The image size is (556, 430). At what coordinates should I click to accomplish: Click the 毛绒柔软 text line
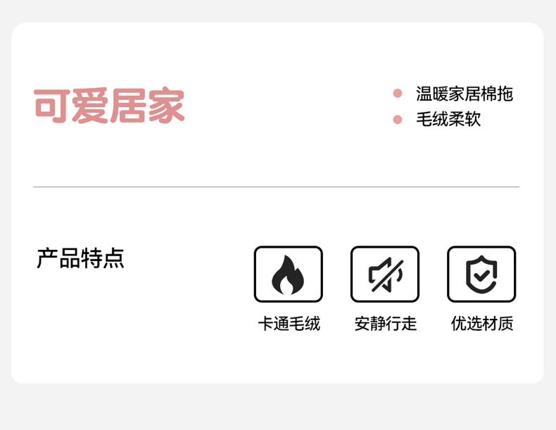coord(448,119)
